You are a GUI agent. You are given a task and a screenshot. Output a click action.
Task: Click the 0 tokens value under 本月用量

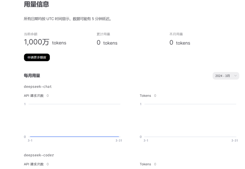[180, 43]
